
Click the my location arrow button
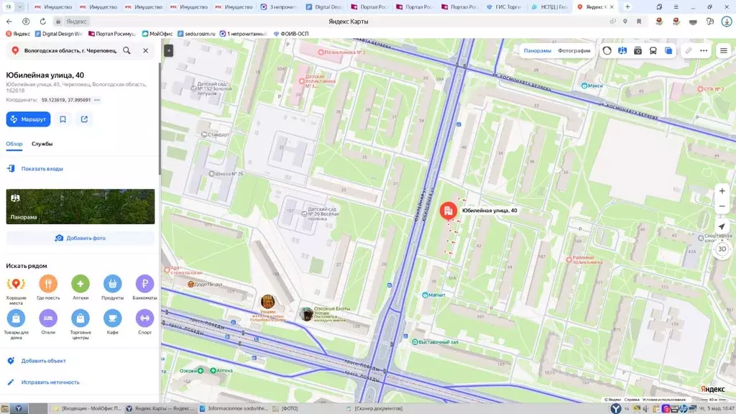click(x=722, y=227)
